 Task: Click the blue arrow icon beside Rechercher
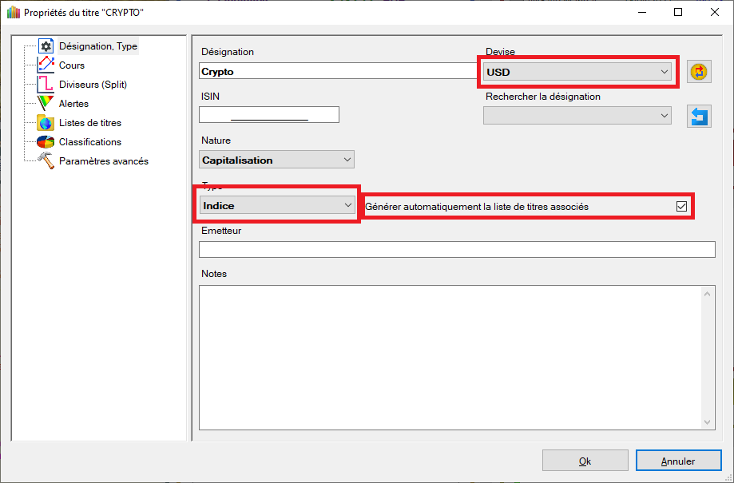coord(700,116)
